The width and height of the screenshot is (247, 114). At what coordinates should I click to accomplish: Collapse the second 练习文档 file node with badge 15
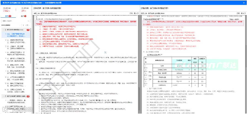(3, 96)
